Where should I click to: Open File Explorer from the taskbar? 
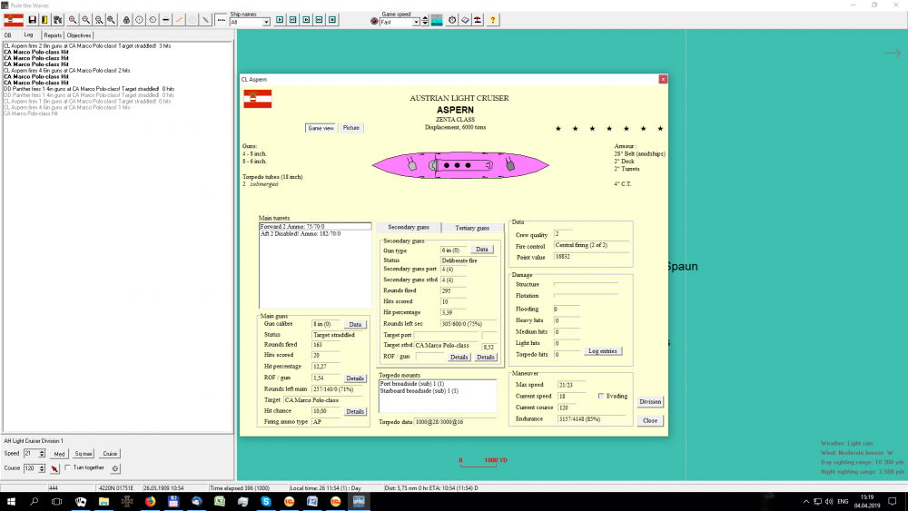tap(104, 501)
